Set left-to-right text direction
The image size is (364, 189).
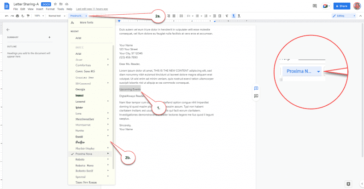(x=234, y=16)
